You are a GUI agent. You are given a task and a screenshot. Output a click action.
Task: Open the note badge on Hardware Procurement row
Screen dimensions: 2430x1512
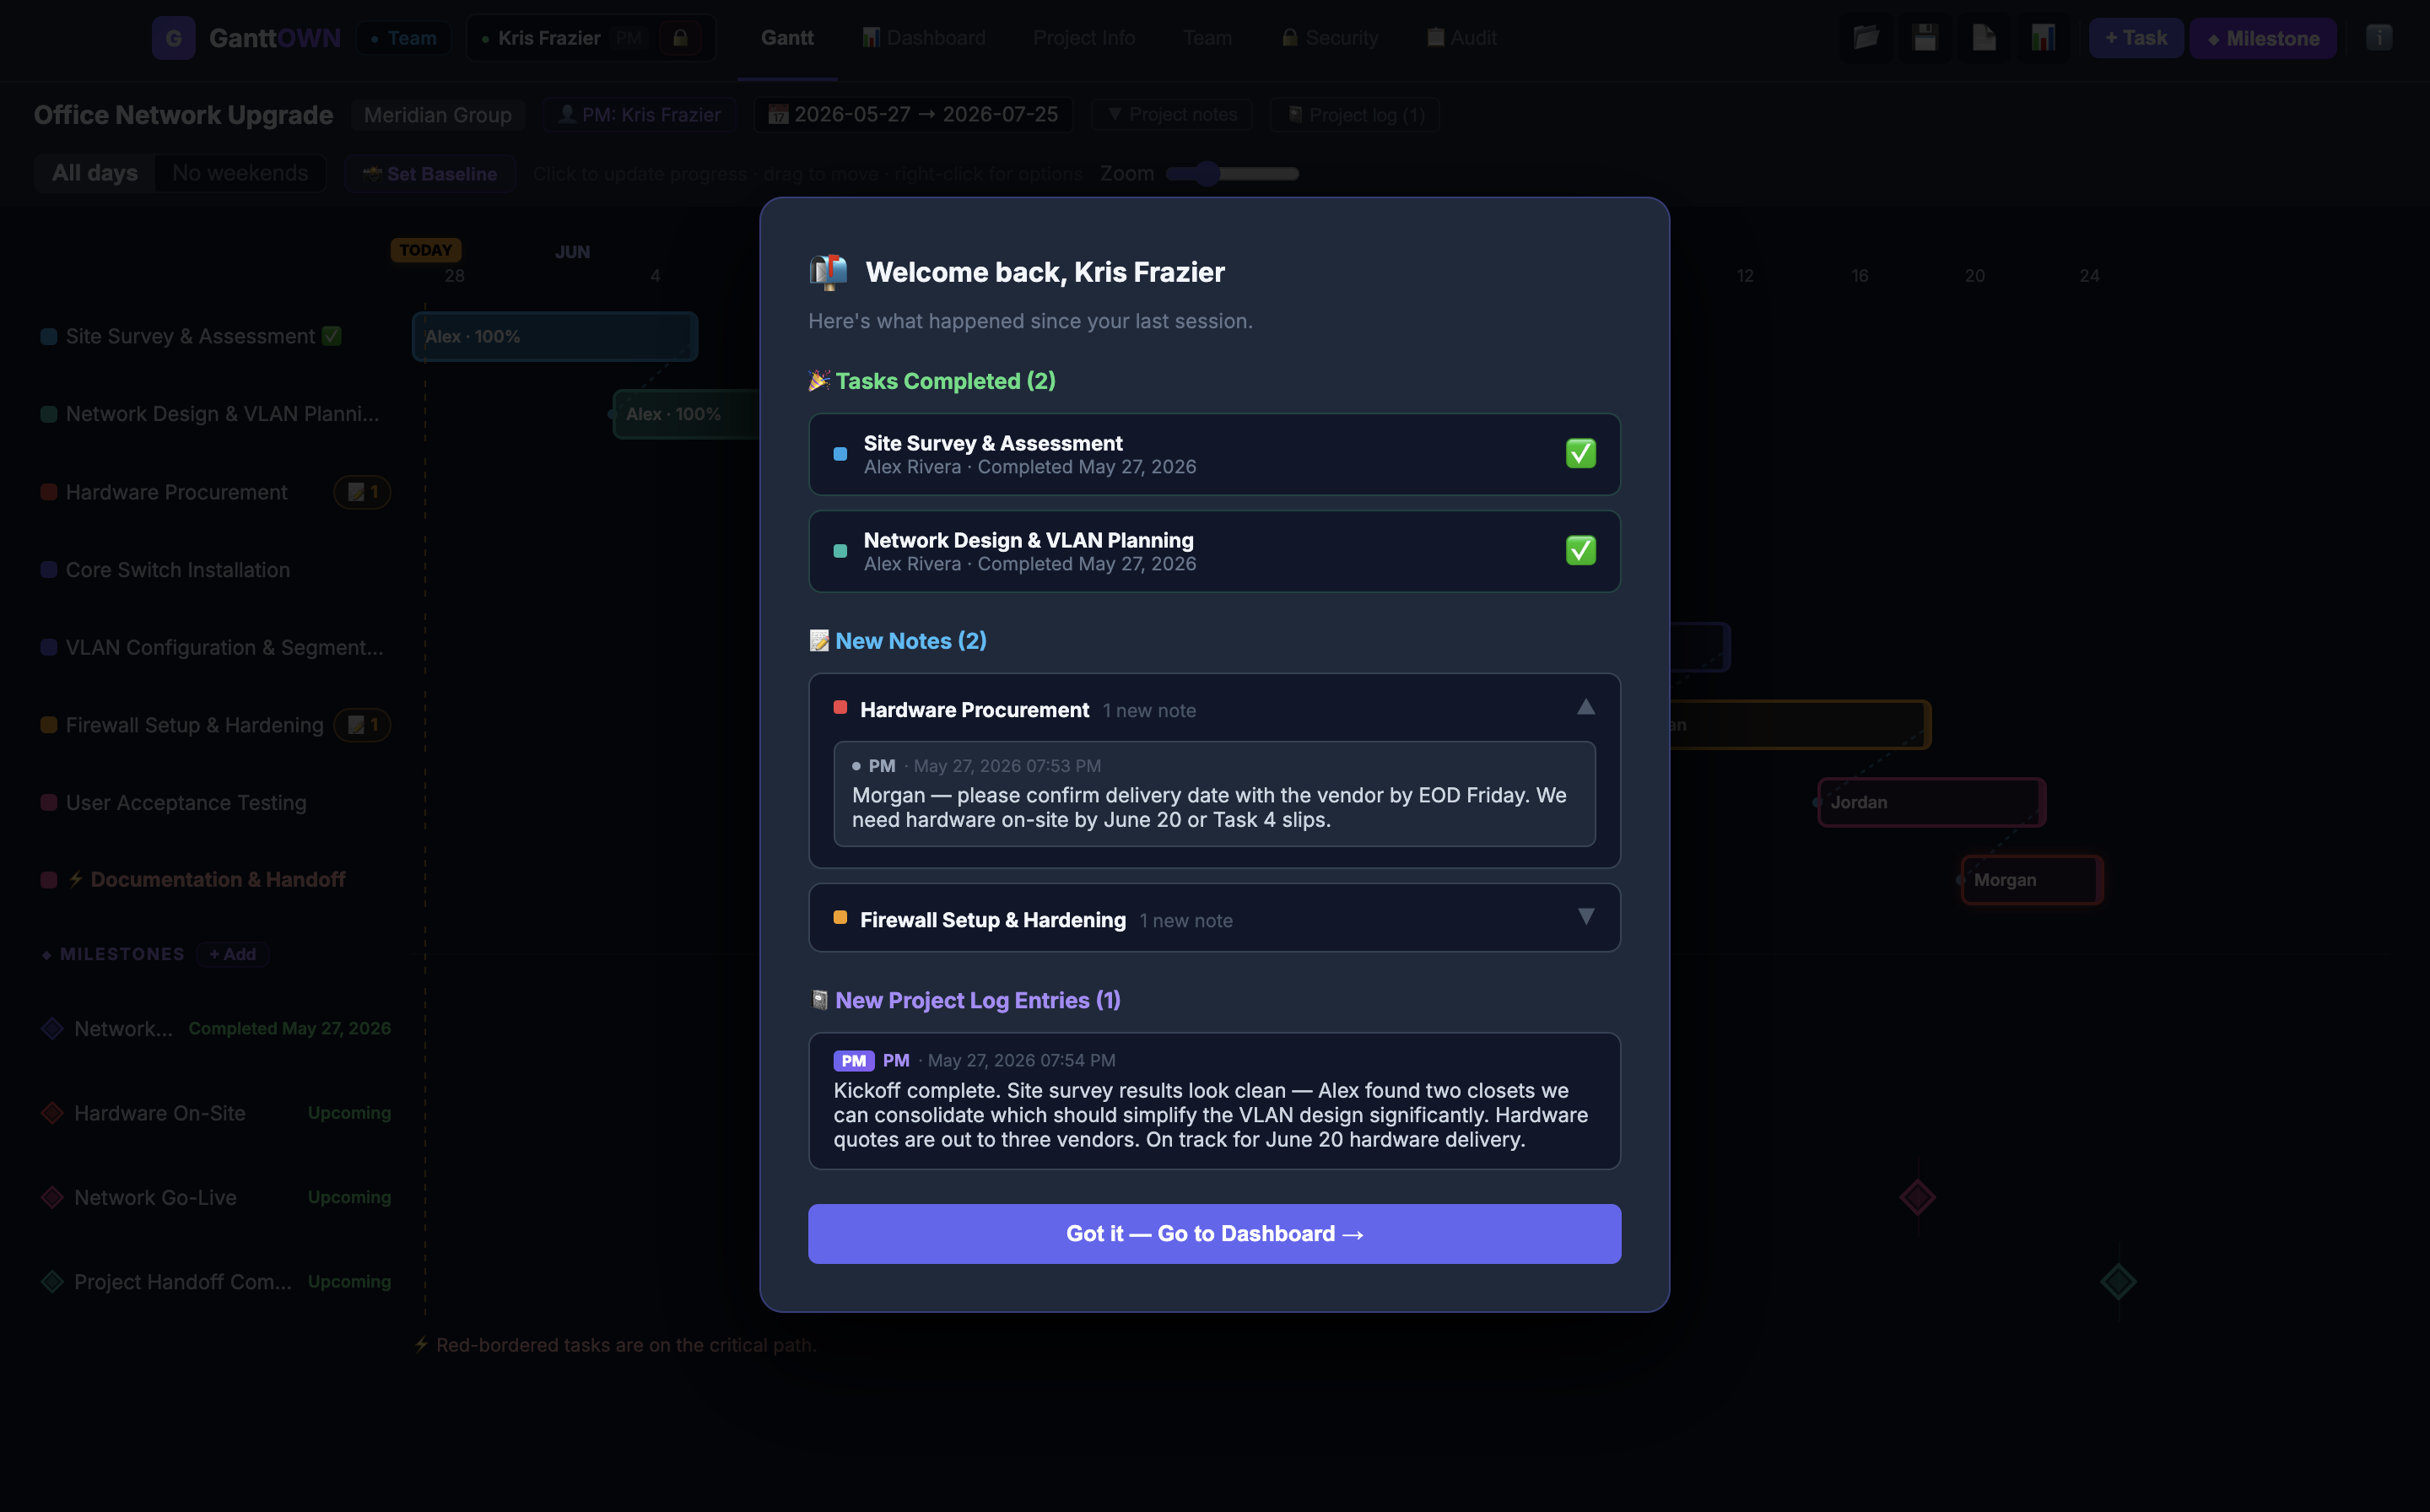tap(362, 492)
